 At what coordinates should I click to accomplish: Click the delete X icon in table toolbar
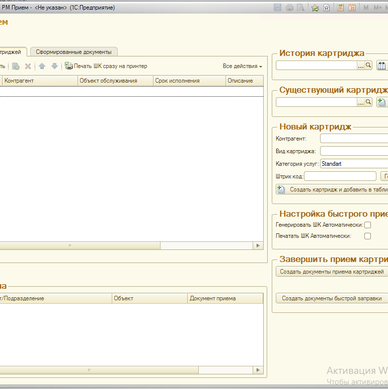[x=28, y=66]
